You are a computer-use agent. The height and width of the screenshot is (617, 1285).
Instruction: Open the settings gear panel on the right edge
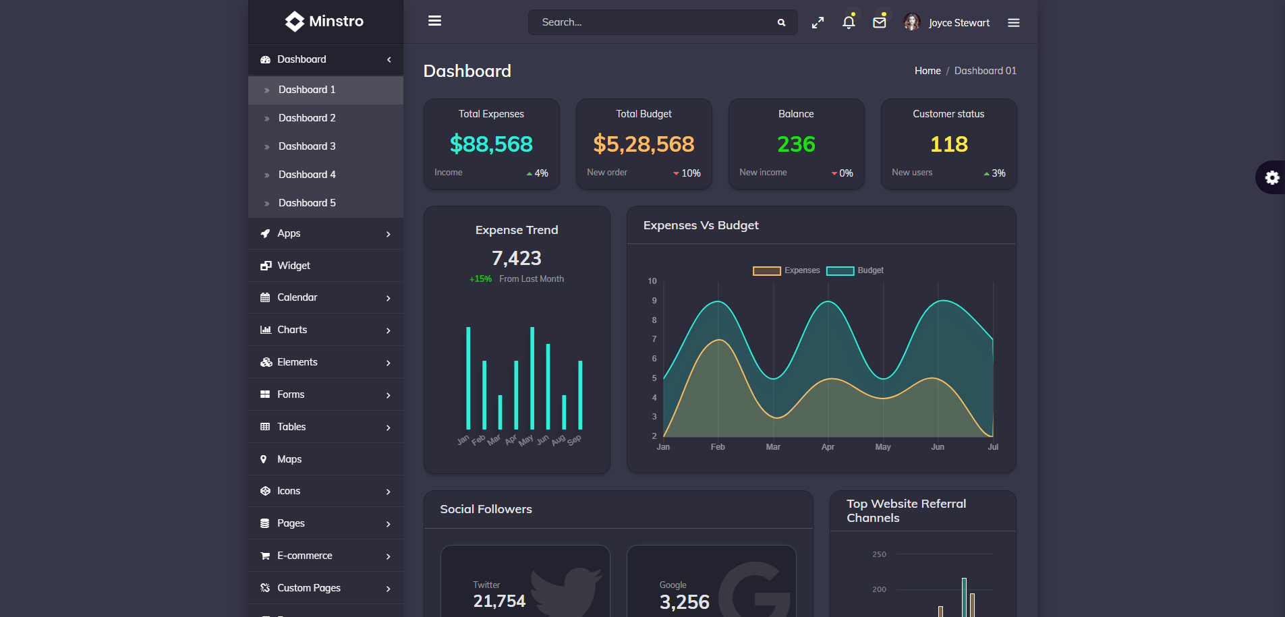(1272, 177)
